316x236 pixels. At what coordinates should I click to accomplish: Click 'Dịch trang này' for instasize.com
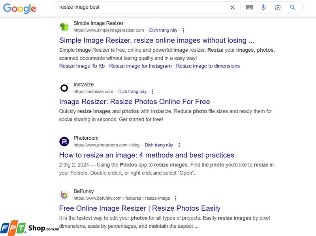[132, 92]
